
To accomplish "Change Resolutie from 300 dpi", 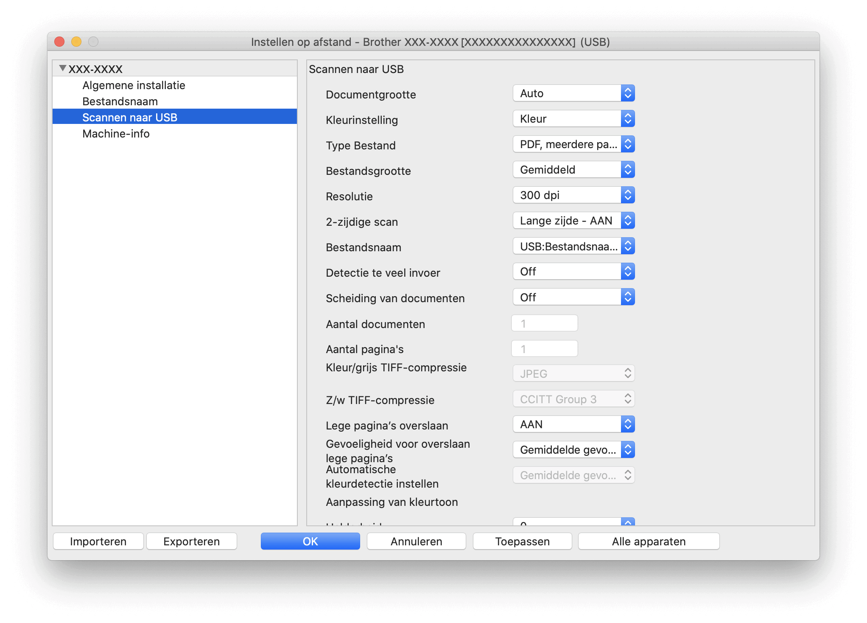I will [573, 195].
